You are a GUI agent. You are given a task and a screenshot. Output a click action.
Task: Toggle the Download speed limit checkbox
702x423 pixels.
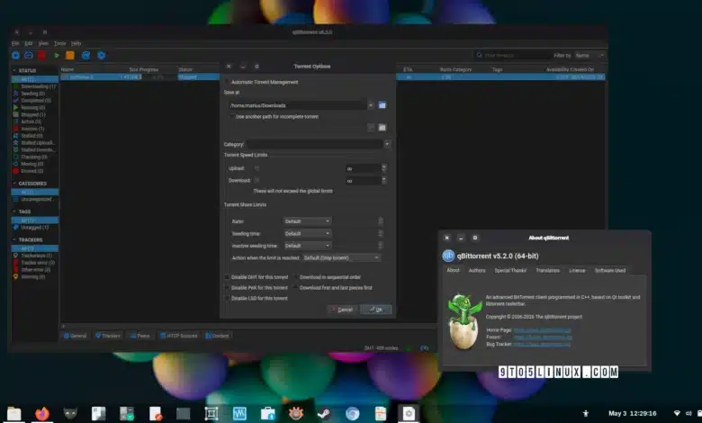(256, 180)
